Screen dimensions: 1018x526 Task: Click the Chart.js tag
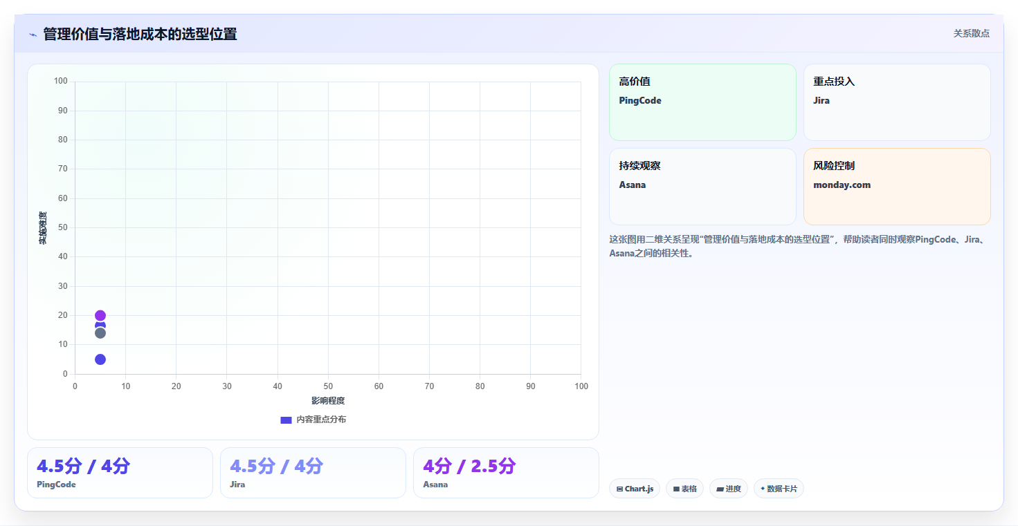tap(635, 489)
